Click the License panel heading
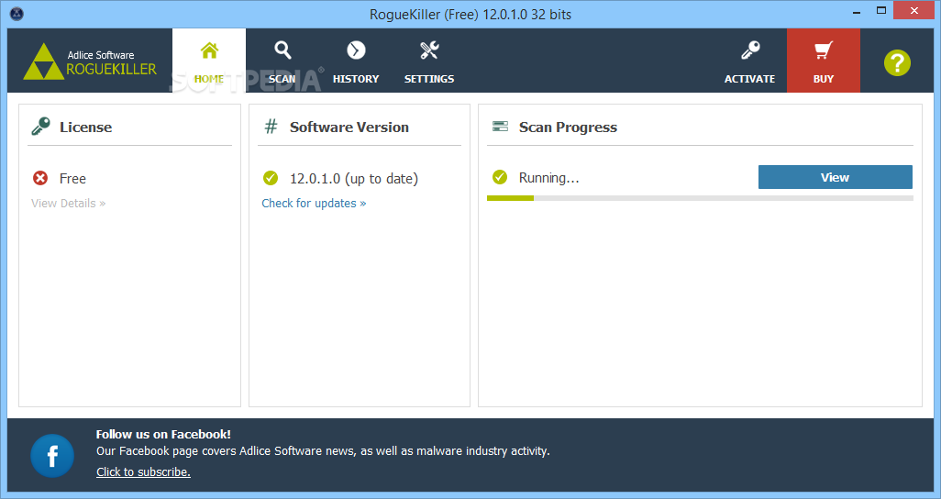The height and width of the screenshot is (499, 941). [86, 128]
